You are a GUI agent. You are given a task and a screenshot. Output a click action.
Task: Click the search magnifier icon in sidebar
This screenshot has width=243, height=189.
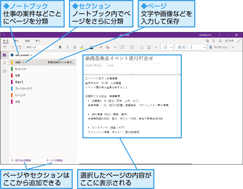5,63
